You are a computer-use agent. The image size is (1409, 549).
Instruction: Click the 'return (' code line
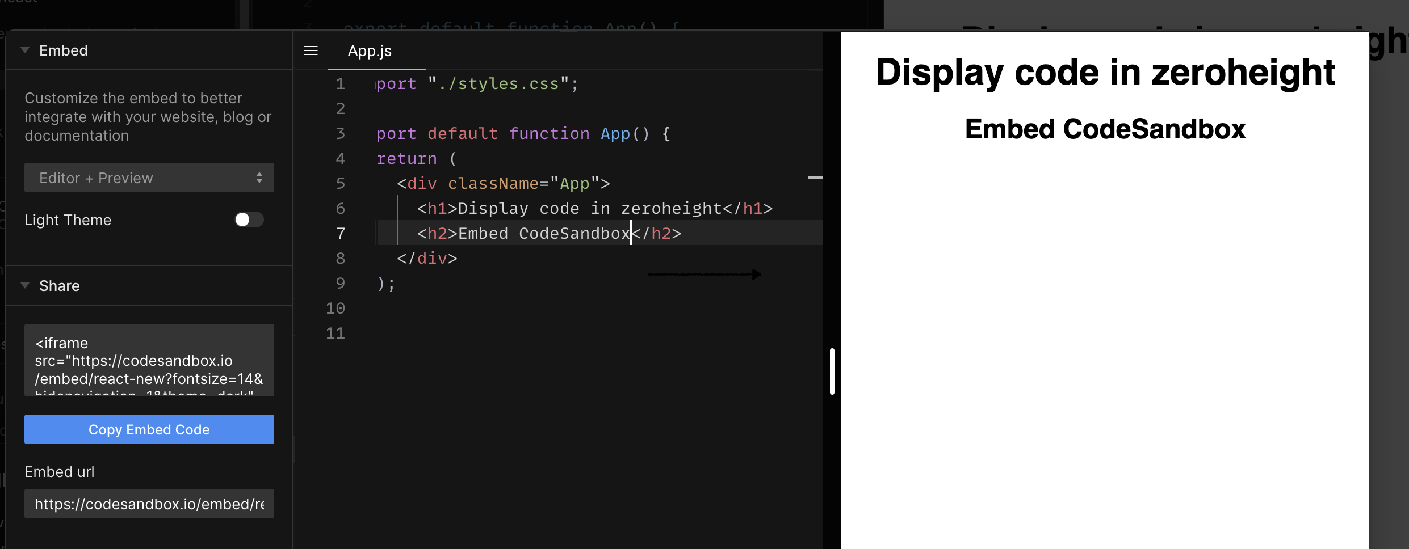[417, 159]
